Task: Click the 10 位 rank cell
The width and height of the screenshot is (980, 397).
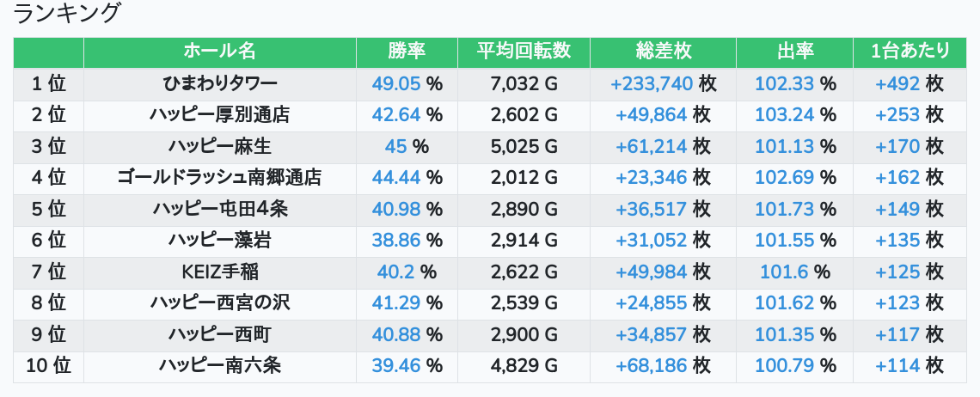Action: pyautogui.click(x=48, y=366)
